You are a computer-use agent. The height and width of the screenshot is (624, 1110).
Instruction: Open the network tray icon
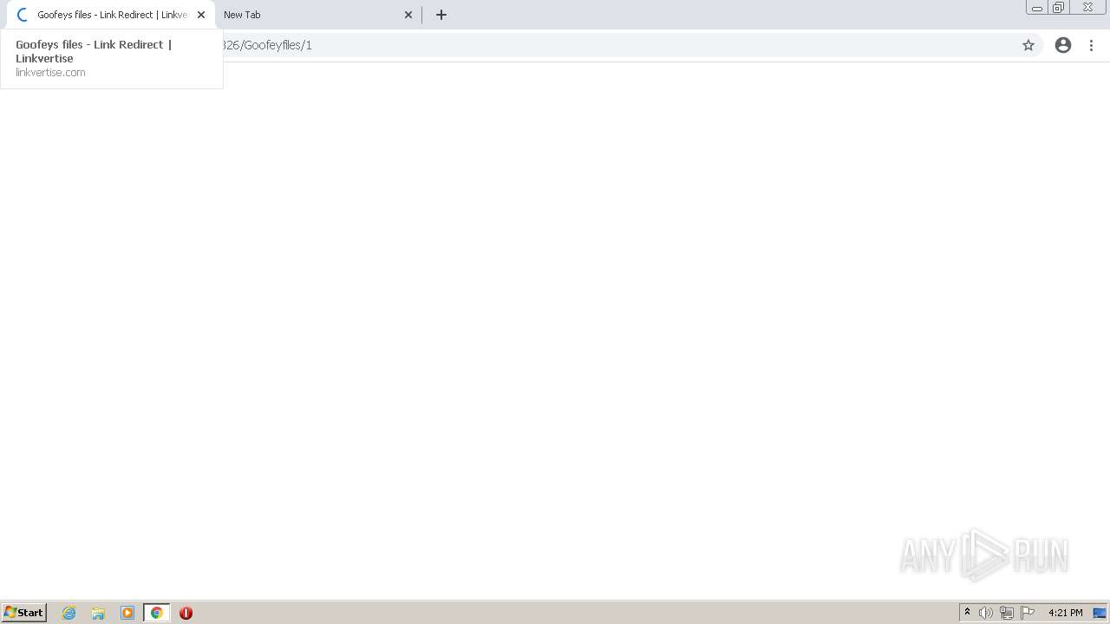click(1007, 613)
